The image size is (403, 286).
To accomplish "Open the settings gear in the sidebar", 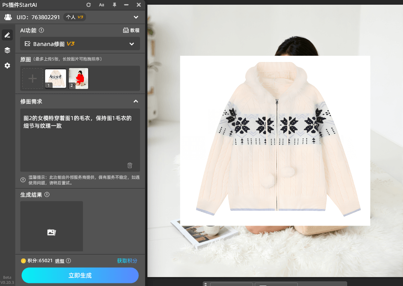I will click(7, 66).
